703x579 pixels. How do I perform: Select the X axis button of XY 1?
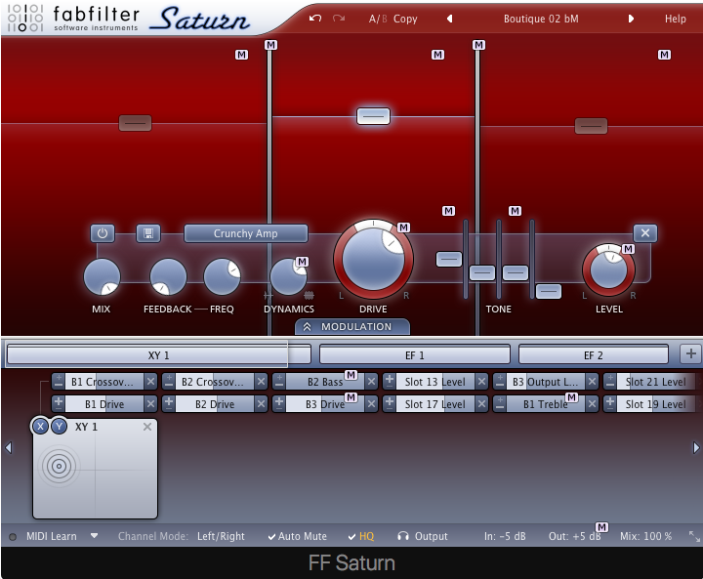coord(40,426)
